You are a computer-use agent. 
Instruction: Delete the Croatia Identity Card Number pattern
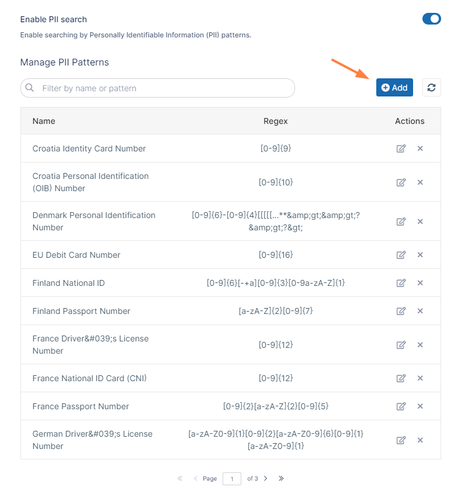coord(420,148)
